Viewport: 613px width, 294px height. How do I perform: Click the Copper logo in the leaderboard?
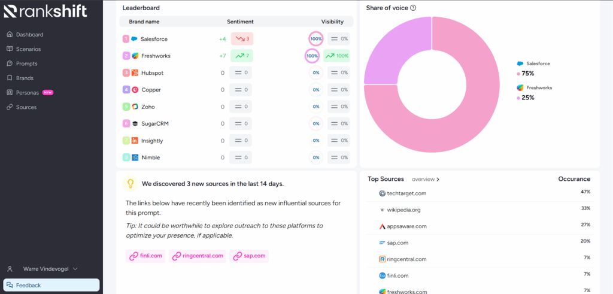135,90
